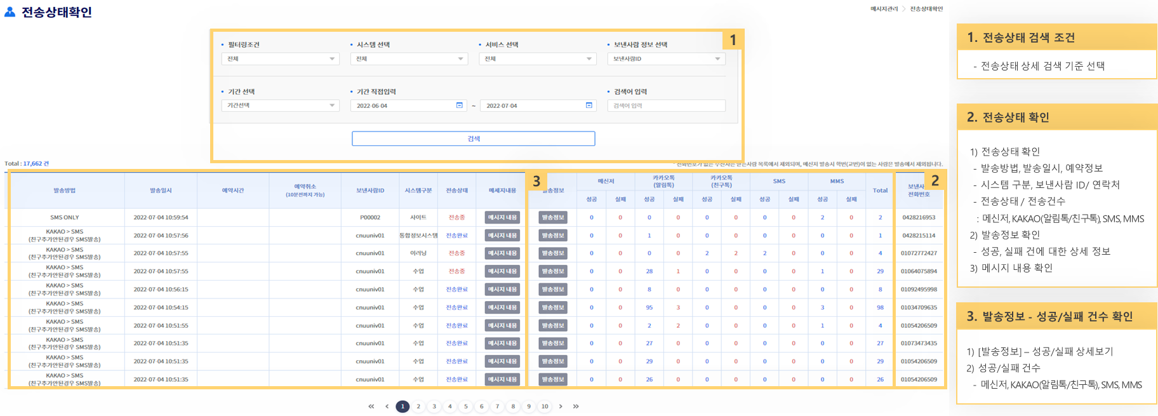Click the 보낸사람ID column header

[x=370, y=191]
